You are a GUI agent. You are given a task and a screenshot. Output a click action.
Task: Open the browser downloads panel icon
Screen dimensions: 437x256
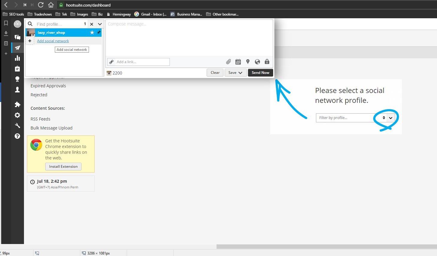click(6, 33)
